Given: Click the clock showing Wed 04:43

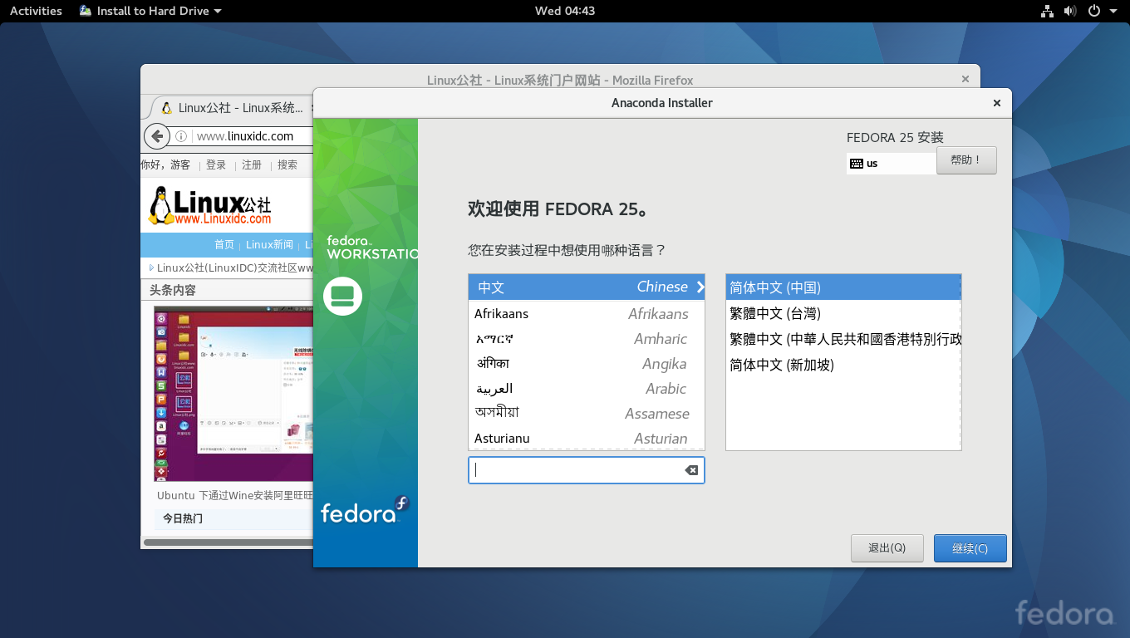Looking at the screenshot, I should (565, 11).
